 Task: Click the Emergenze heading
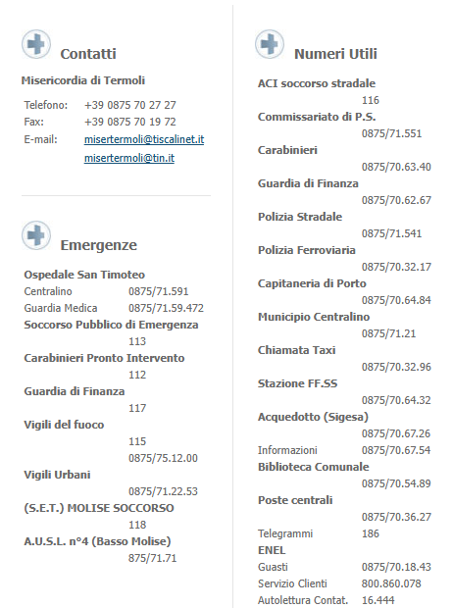98,245
